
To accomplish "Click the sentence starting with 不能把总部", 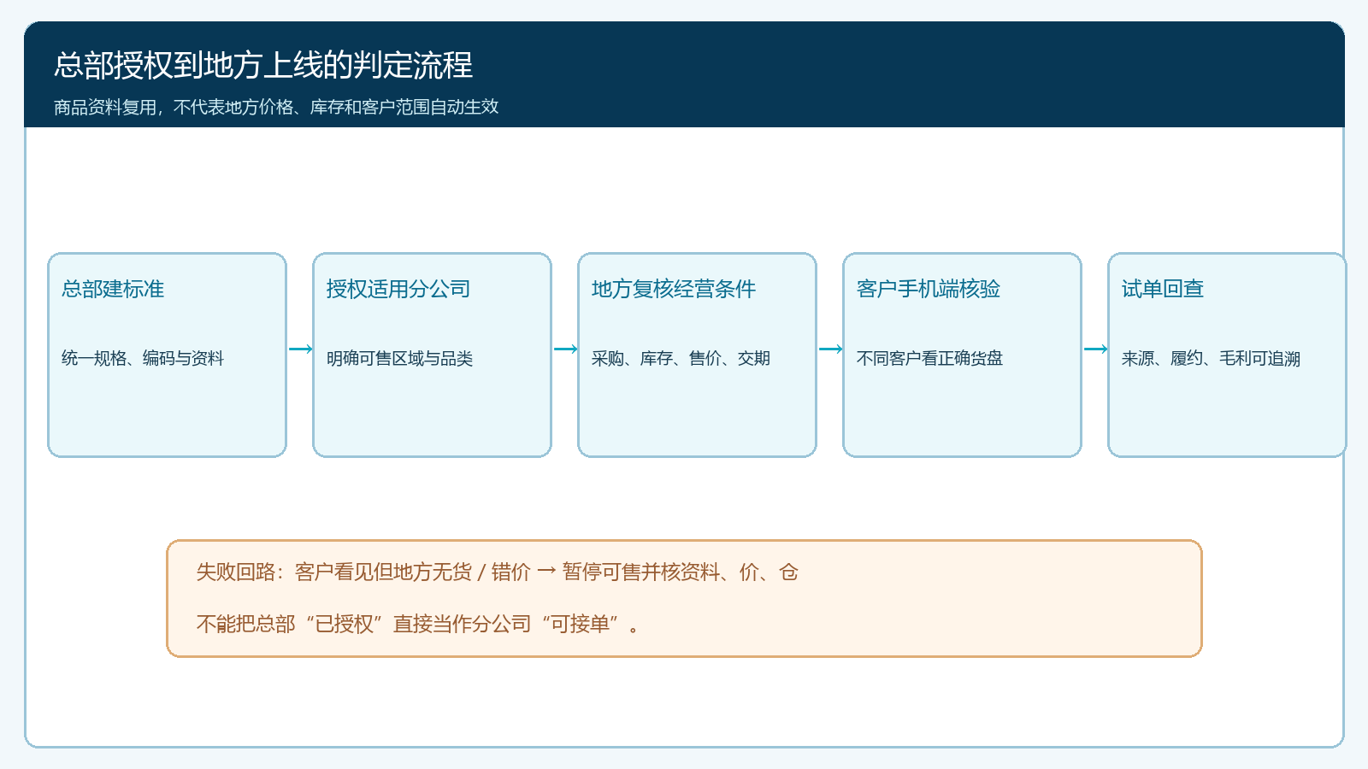I will point(418,624).
